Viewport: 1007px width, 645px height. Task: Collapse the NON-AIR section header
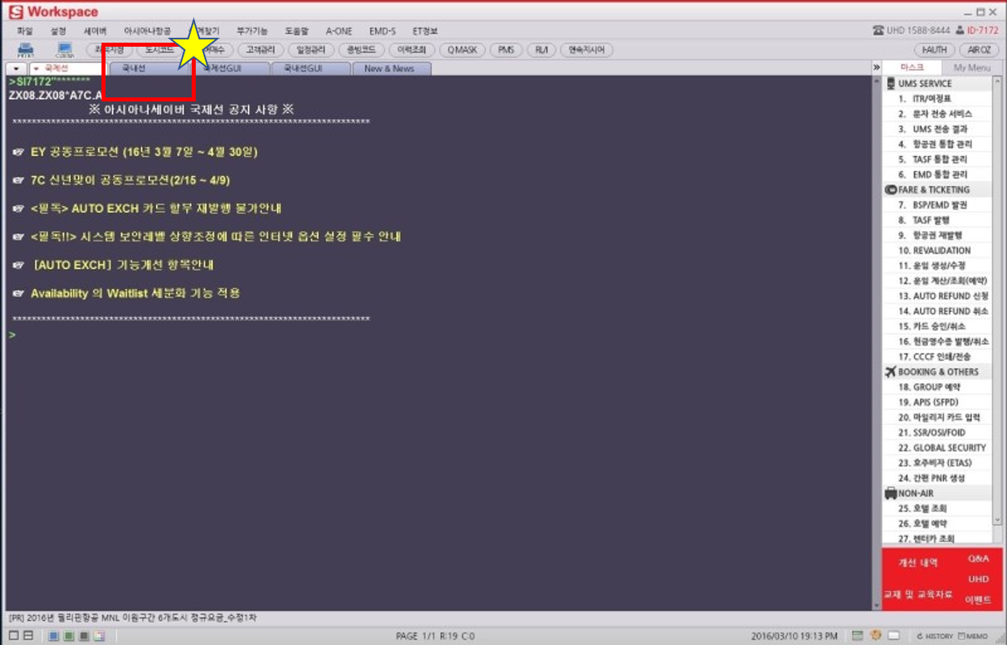pyautogui.click(x=938, y=493)
